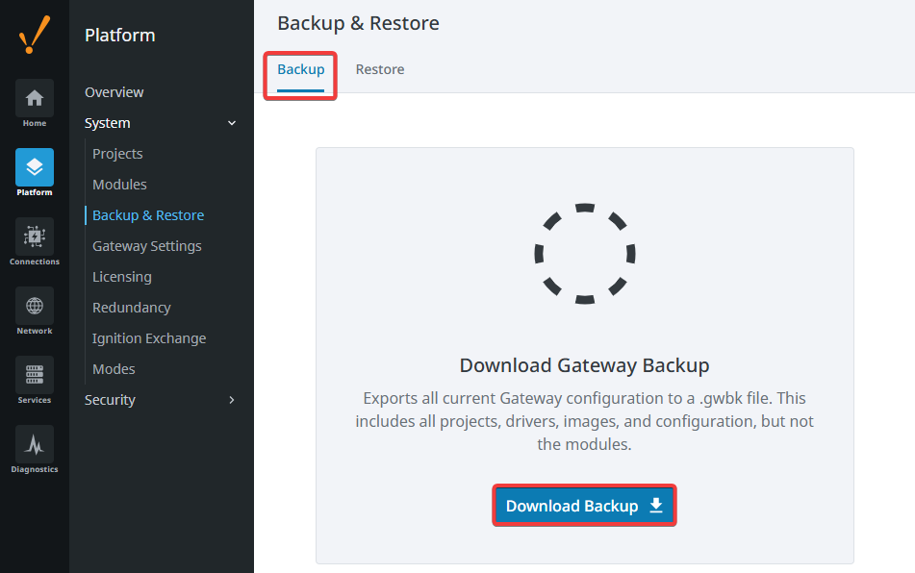915x573 pixels.
Task: Click the dashed circle placeholder graphic
Action: (585, 254)
